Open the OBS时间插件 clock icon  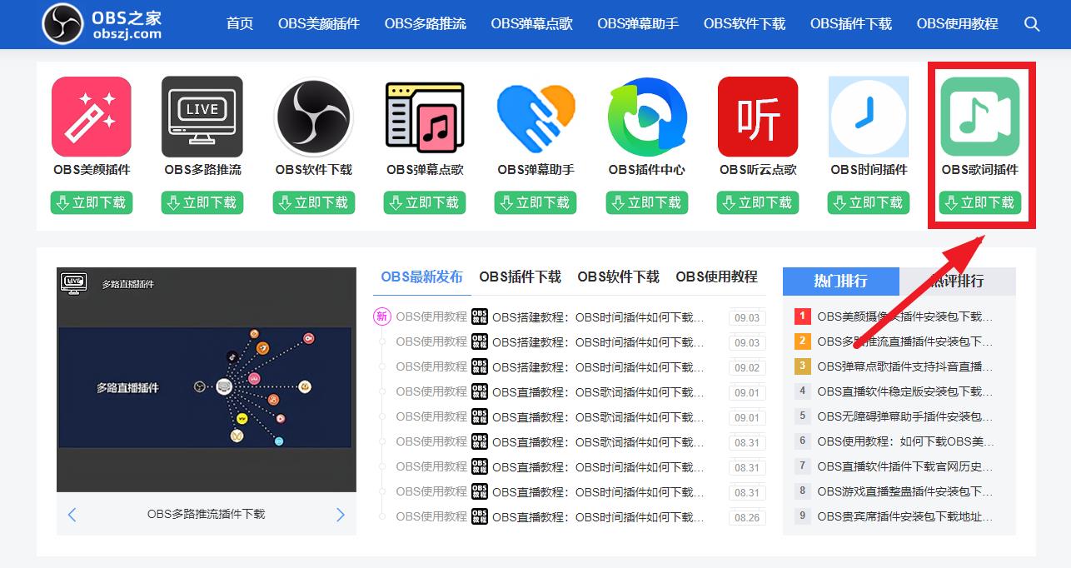pyautogui.click(x=869, y=117)
